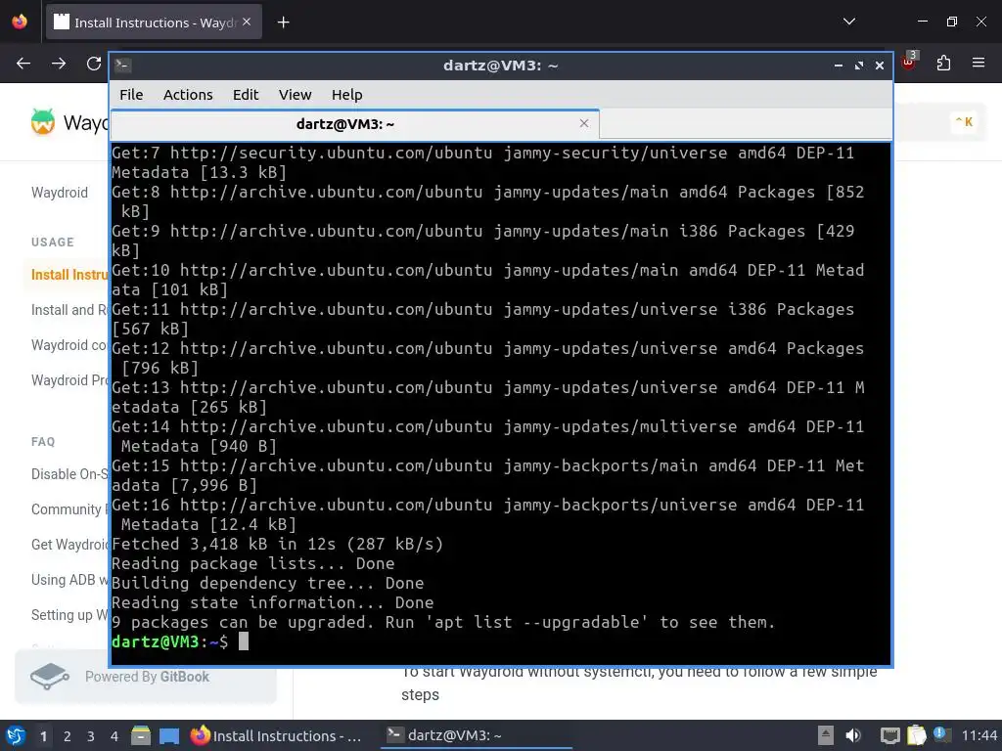Switch to workspace 2
Image resolution: width=1002 pixels, height=751 pixels.
(68, 736)
